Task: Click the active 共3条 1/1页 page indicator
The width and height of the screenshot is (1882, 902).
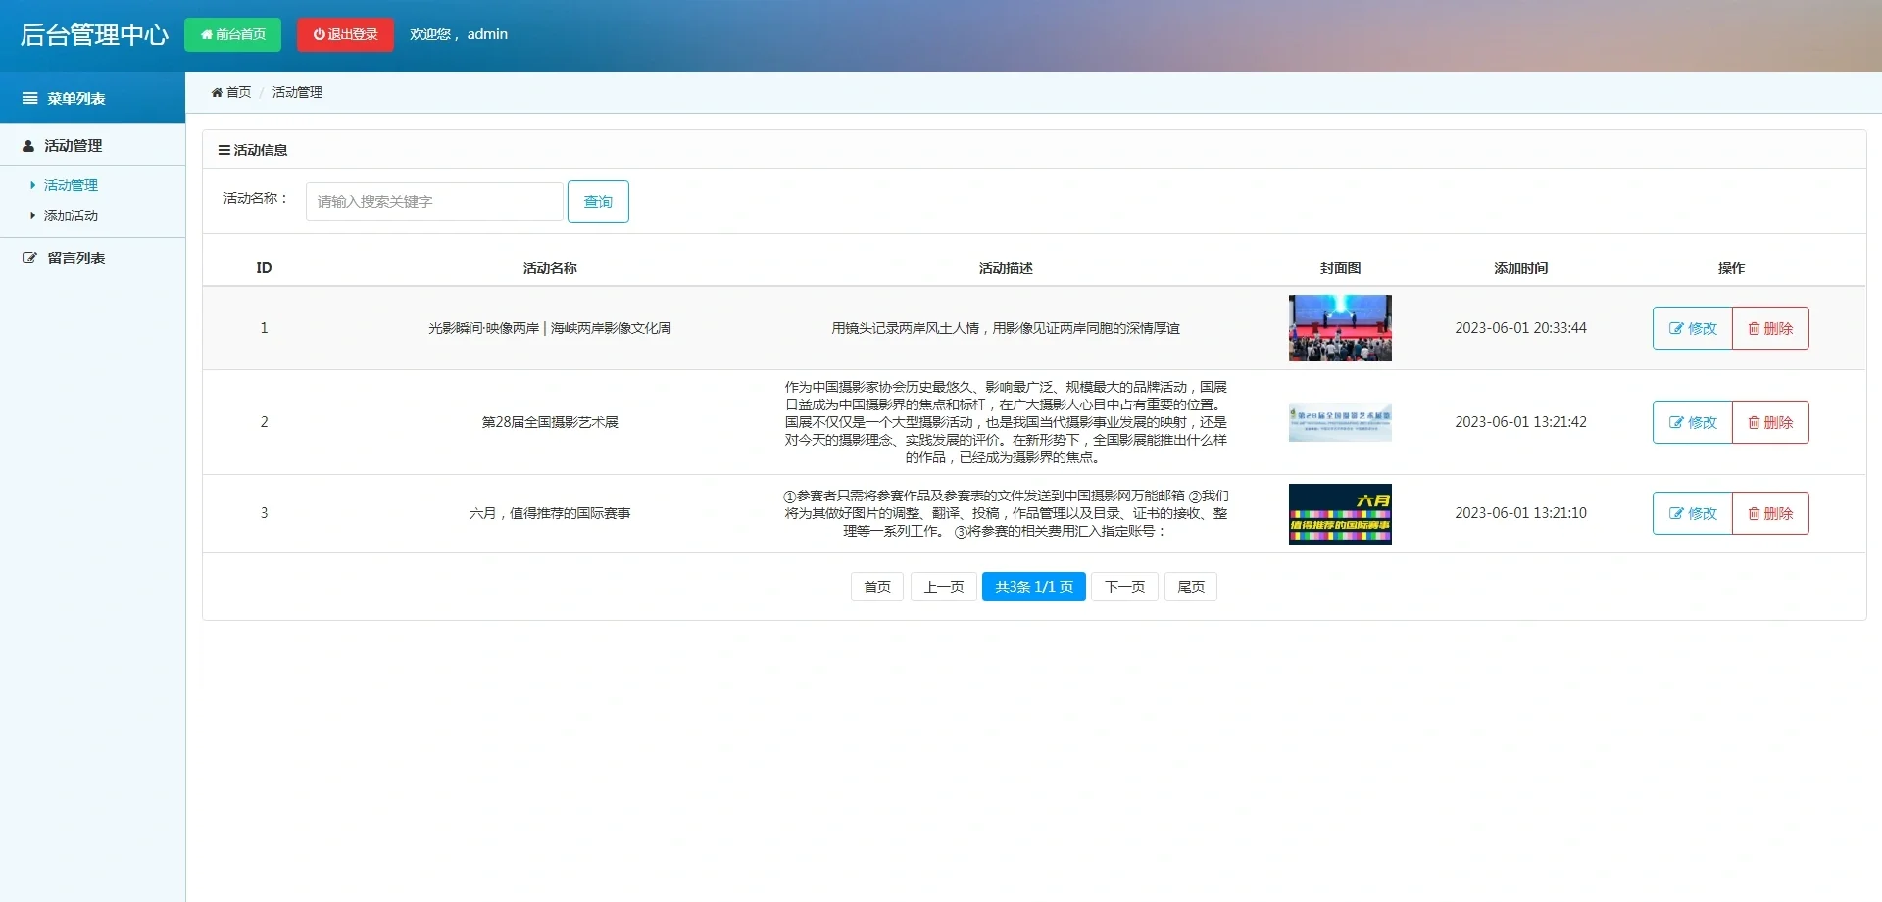Action: pos(1033,586)
